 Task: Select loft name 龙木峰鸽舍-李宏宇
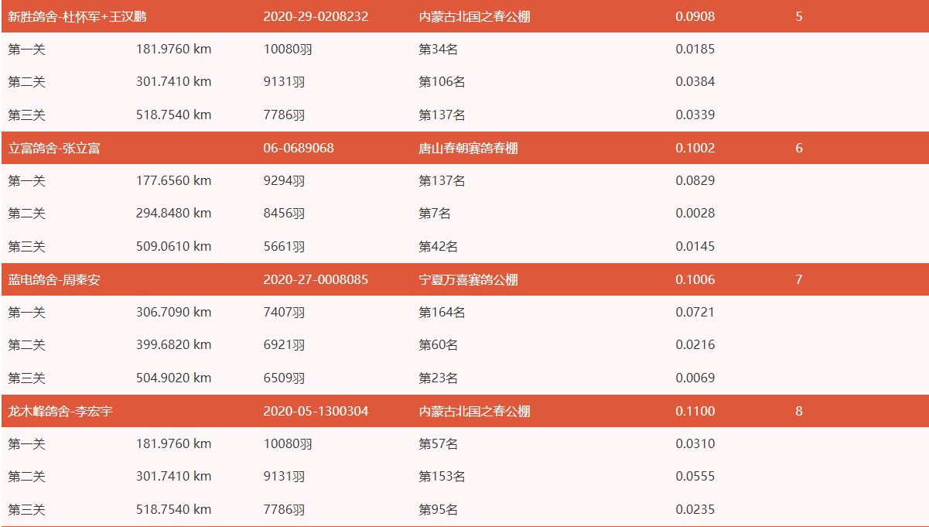tap(60, 411)
